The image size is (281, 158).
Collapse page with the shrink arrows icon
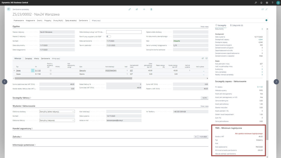[x=266, y=9]
